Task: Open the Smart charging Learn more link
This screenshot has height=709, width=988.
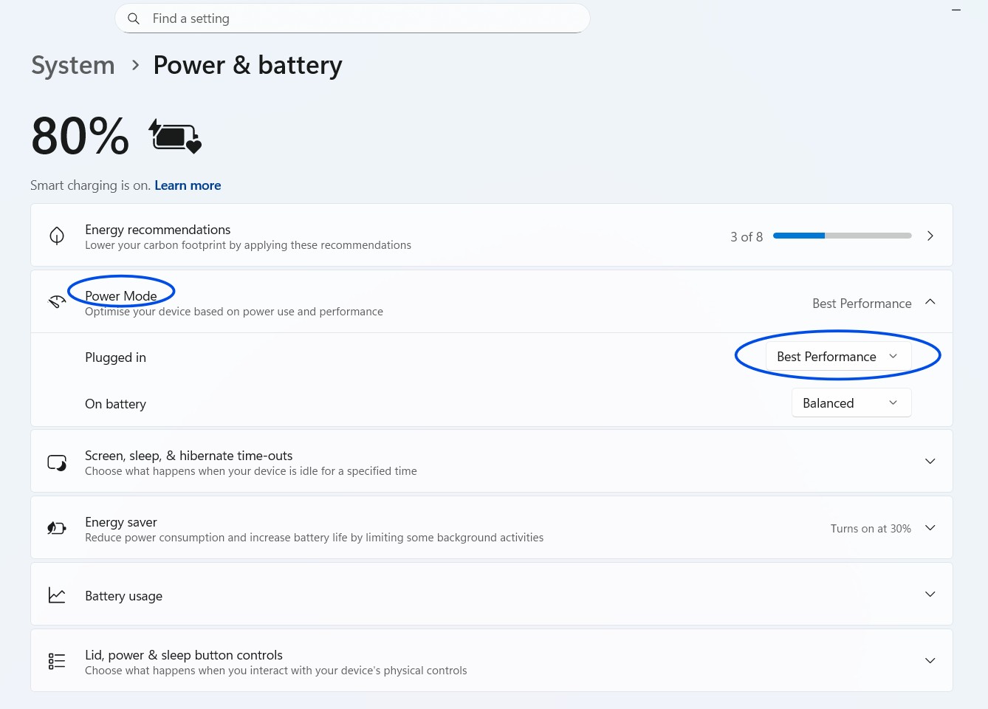Action: tap(188, 185)
